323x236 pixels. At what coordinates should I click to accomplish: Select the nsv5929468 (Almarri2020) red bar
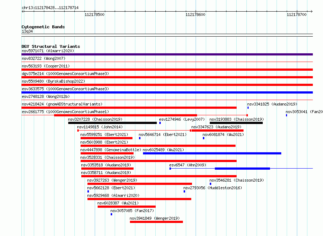coord(139,199)
